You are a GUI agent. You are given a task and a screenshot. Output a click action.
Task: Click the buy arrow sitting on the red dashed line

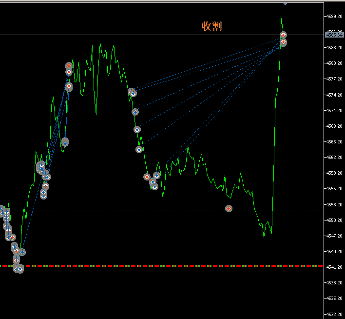pos(20,269)
